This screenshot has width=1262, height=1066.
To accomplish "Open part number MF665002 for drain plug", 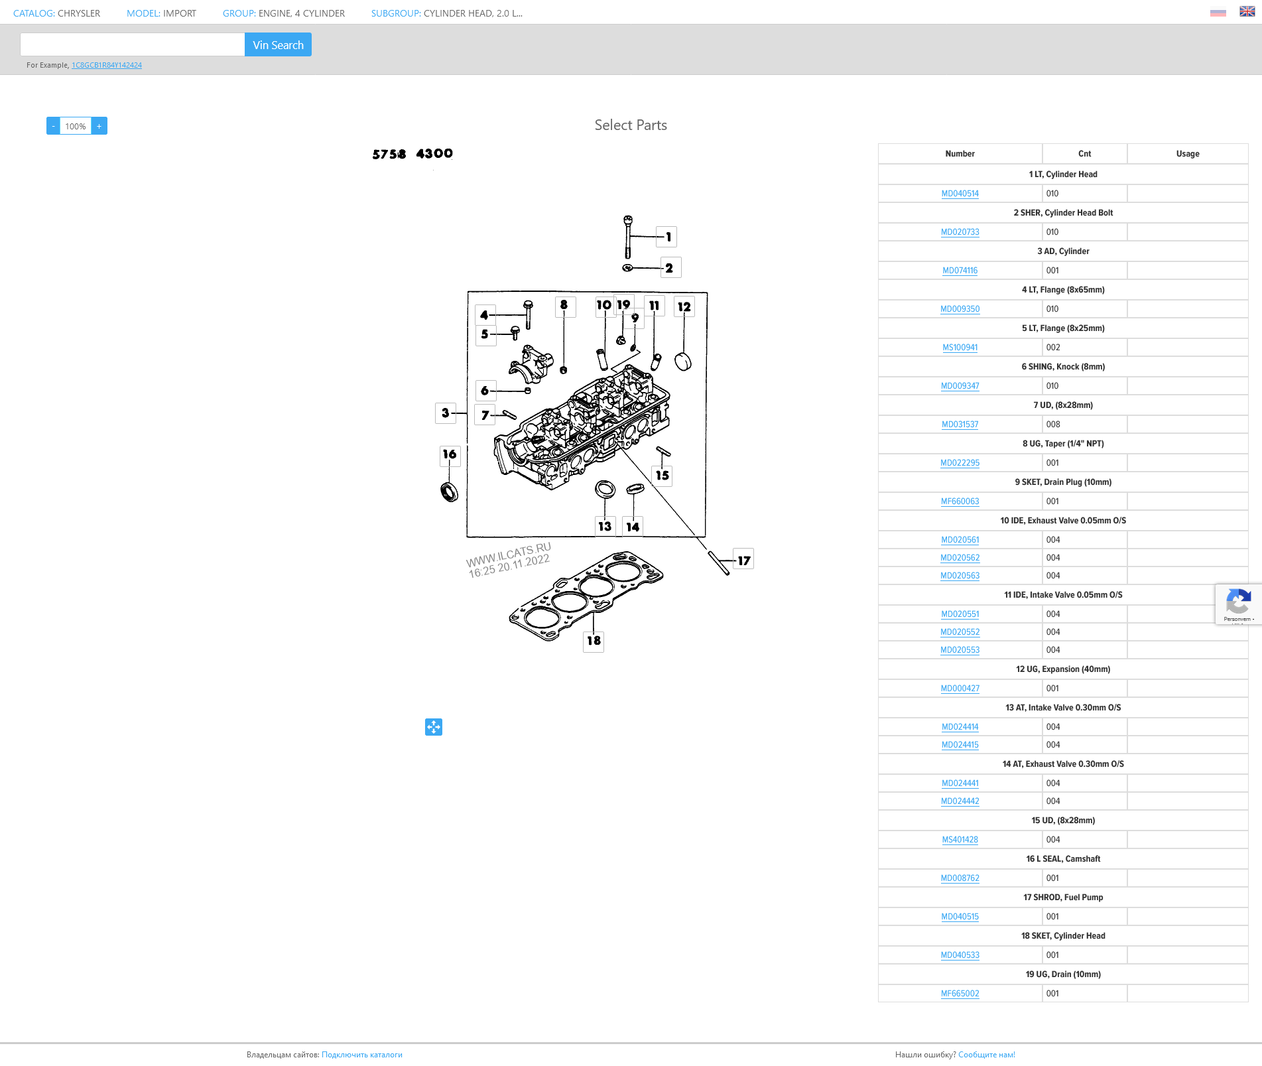I will point(960,994).
